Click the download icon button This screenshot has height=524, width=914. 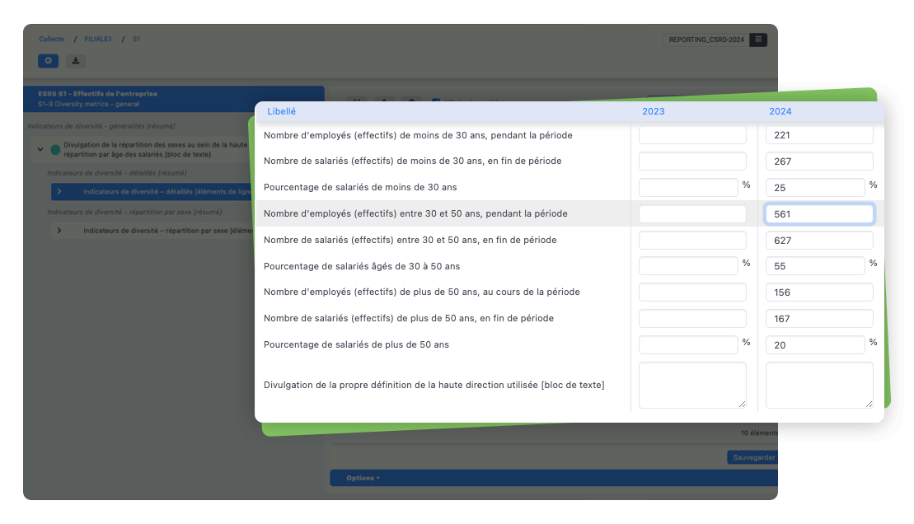[x=75, y=61]
